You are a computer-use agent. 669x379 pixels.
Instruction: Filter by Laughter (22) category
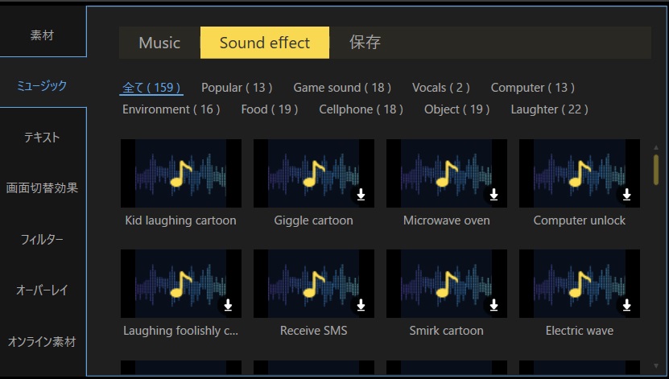pyautogui.click(x=550, y=109)
